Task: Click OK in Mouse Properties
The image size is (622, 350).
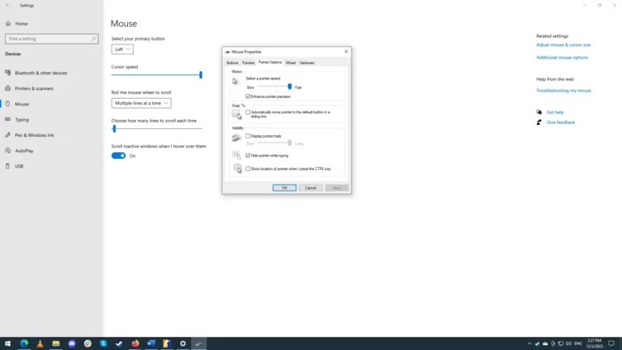Action: tap(284, 188)
